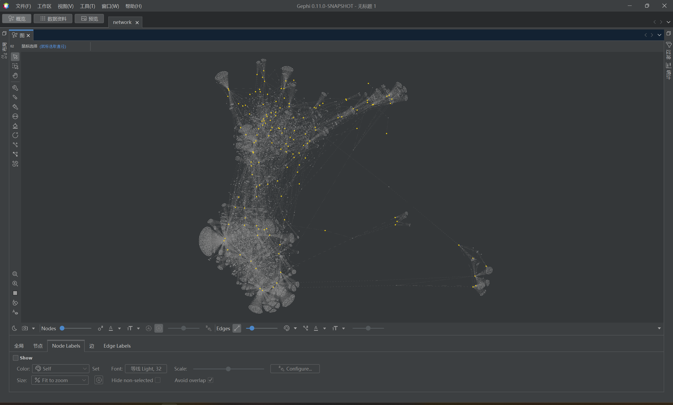Toggle dark background moon icon
Screen dimensions: 673x405
click(x=14, y=328)
